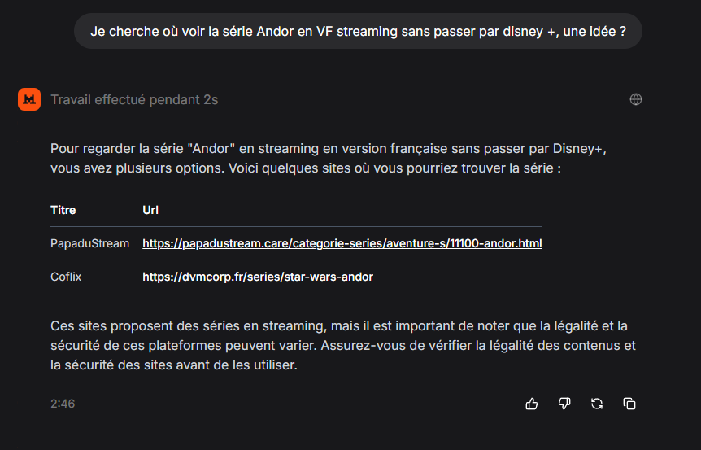The image size is (701, 450).
Task: Open the dvmcorp.fr star-wars-andor link
Action: click(258, 277)
